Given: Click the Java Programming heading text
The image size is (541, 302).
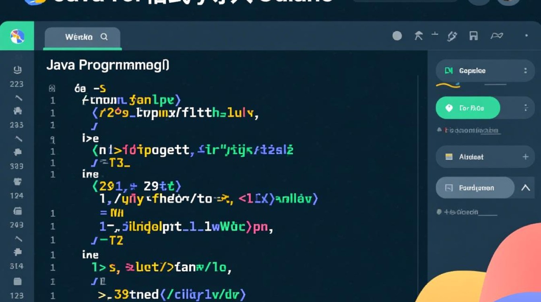Looking at the screenshot, I should coord(108,65).
